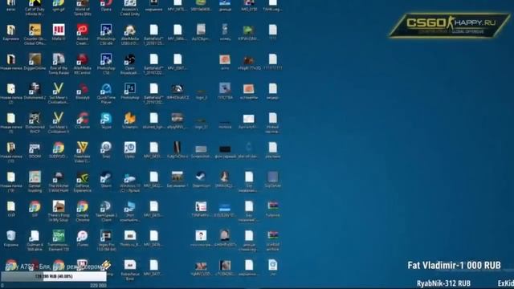Open the Новая папка (2) folder
Viewport: 514px width, 289px height.
pyautogui.click(x=10, y=93)
